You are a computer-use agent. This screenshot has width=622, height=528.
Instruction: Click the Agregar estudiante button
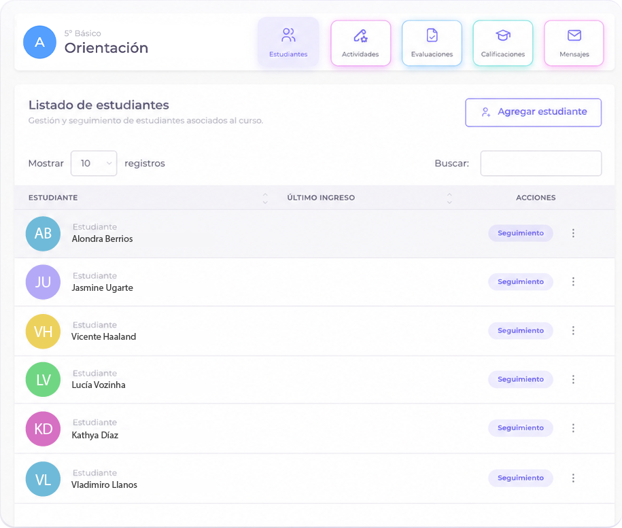point(533,113)
